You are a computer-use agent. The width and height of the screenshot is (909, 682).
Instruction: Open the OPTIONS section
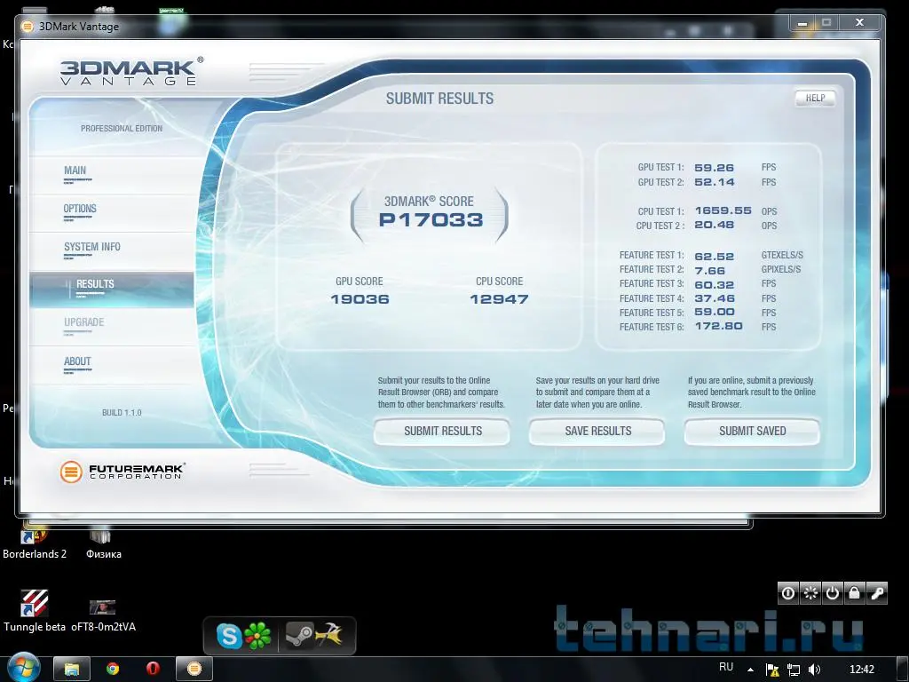tap(80, 209)
